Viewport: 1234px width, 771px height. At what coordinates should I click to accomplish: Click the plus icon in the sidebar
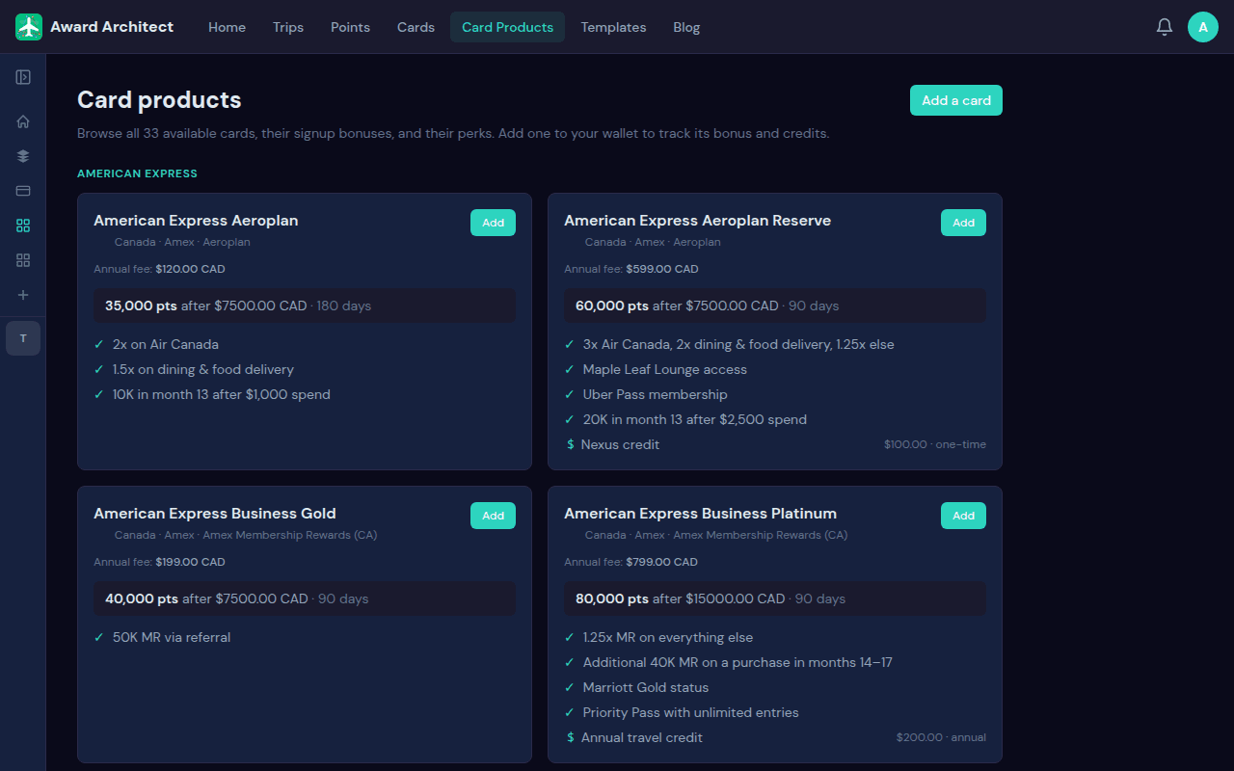click(x=23, y=295)
